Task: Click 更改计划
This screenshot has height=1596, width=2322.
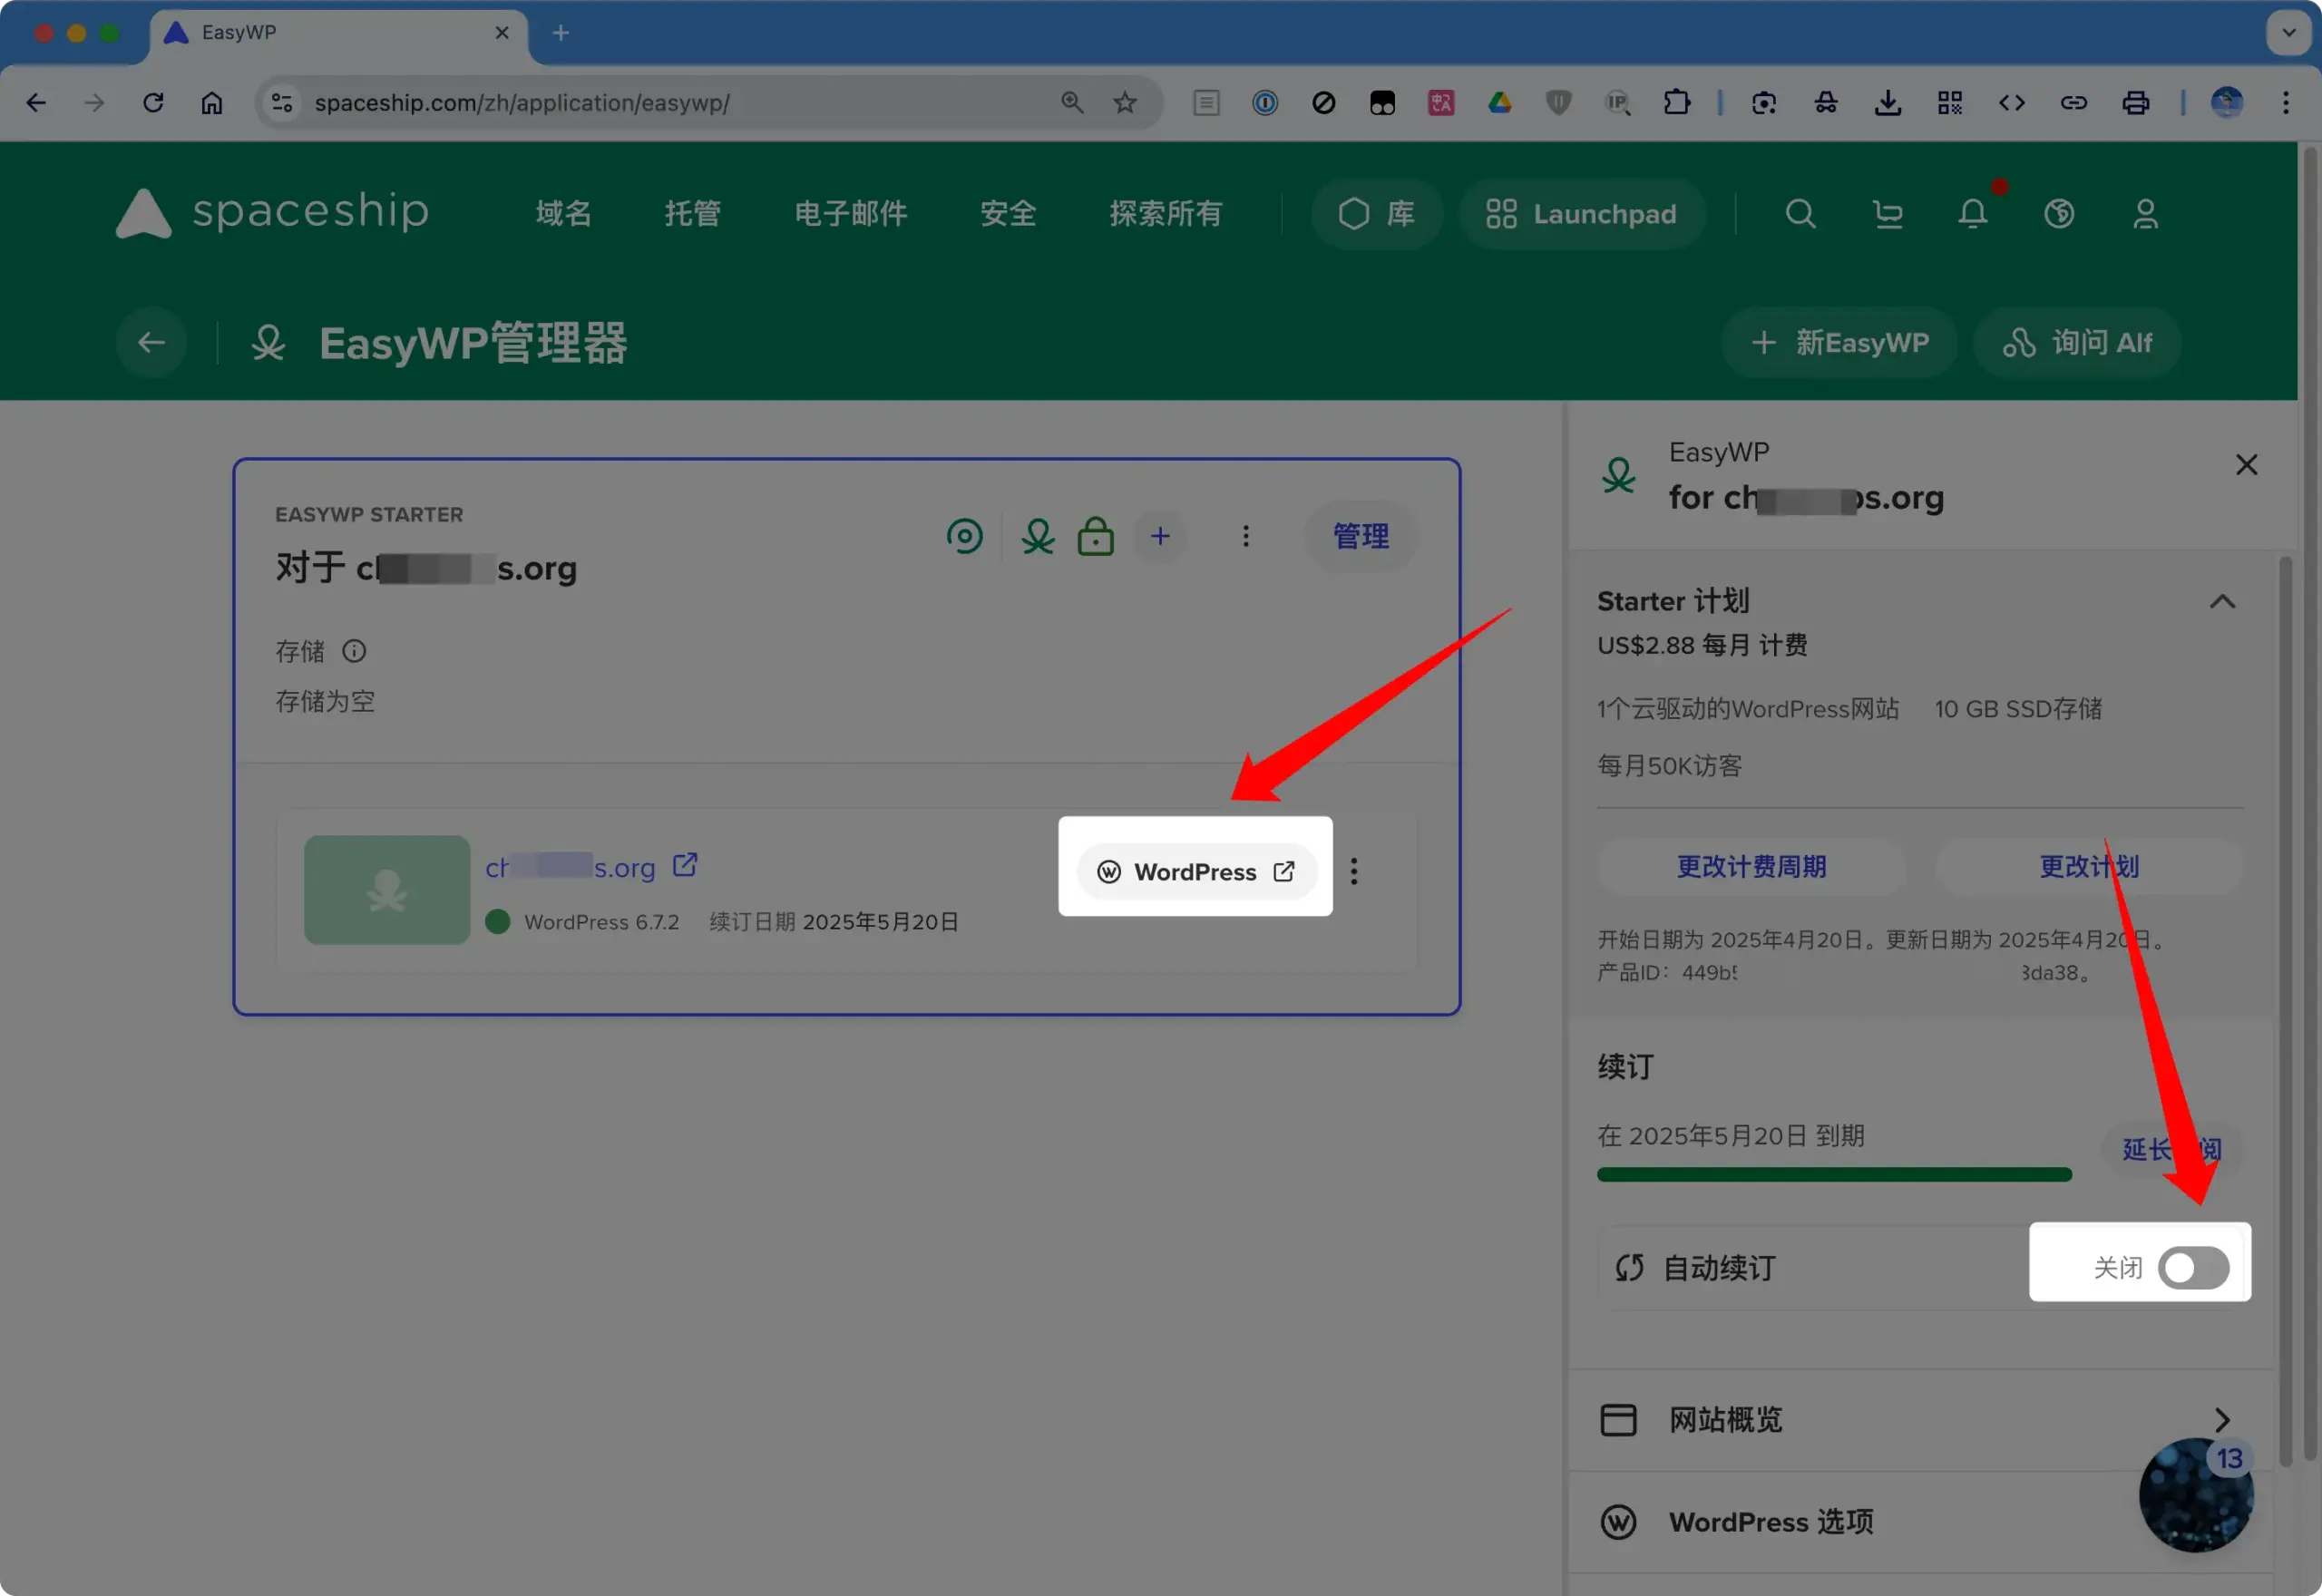Action: [x=2088, y=866]
